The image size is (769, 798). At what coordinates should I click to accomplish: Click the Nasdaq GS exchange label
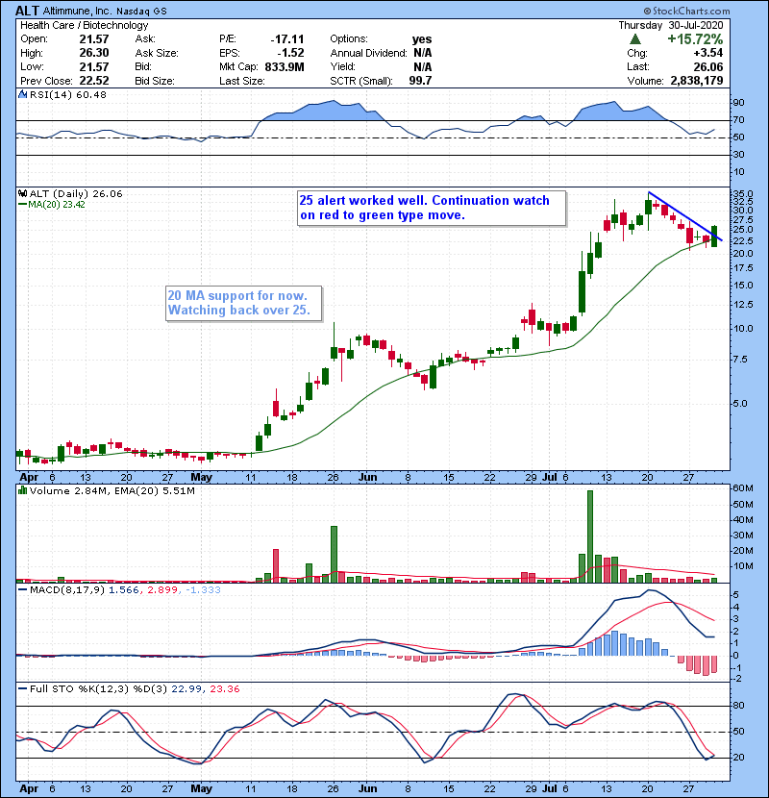141,12
